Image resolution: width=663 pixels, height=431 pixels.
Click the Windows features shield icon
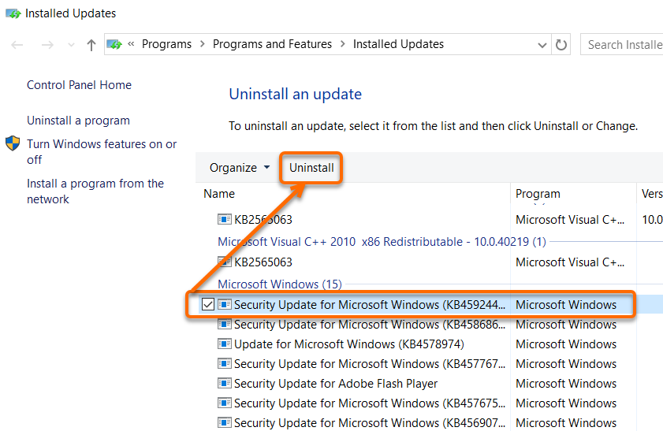pos(13,143)
